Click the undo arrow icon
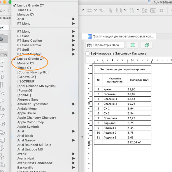172x172 pixels. click(x=2, y=10)
